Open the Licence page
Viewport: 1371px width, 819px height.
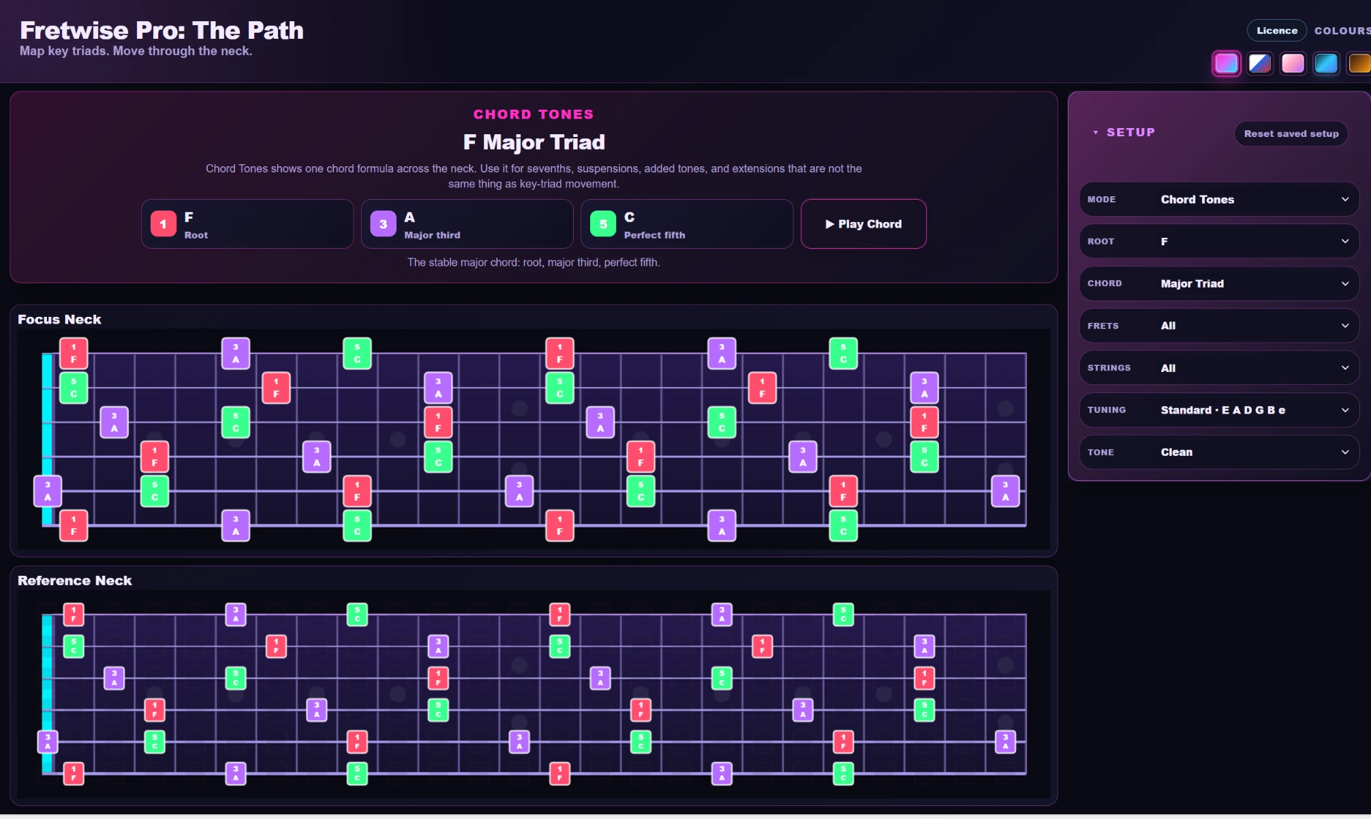point(1277,31)
